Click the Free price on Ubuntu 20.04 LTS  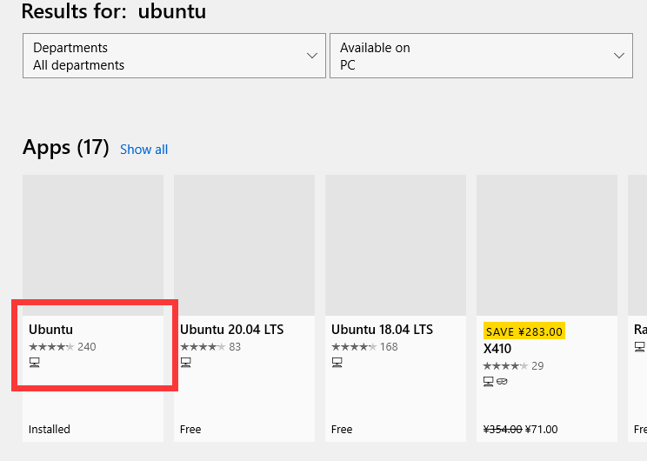click(x=190, y=429)
